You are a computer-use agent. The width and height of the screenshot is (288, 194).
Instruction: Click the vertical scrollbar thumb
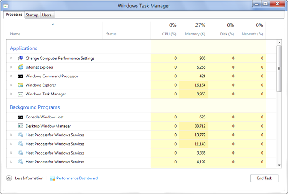[279, 69]
